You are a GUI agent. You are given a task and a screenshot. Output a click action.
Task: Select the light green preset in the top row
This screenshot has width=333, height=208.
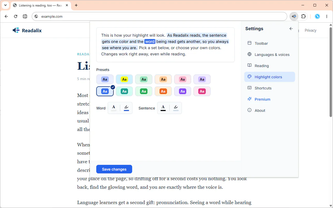(x=144, y=79)
